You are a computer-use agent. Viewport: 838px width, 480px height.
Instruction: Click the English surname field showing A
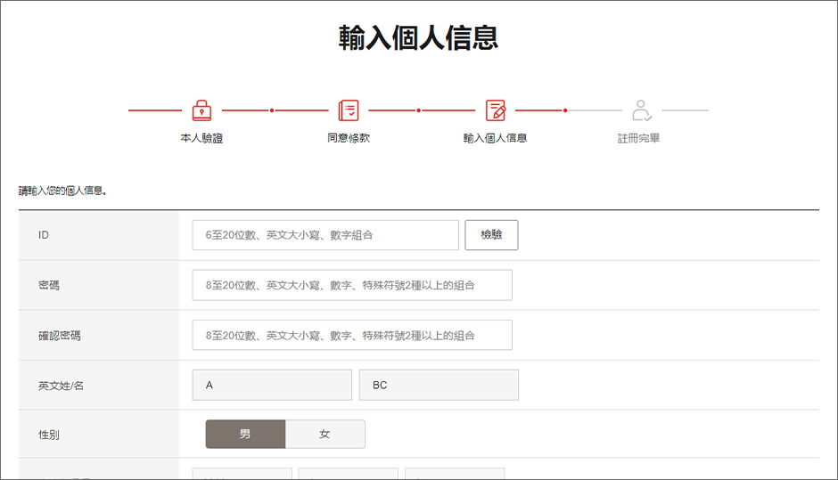[272, 386]
